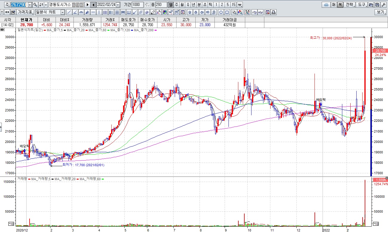Click the 2 interval button
This screenshot has width=388, height=232.
point(222,5)
